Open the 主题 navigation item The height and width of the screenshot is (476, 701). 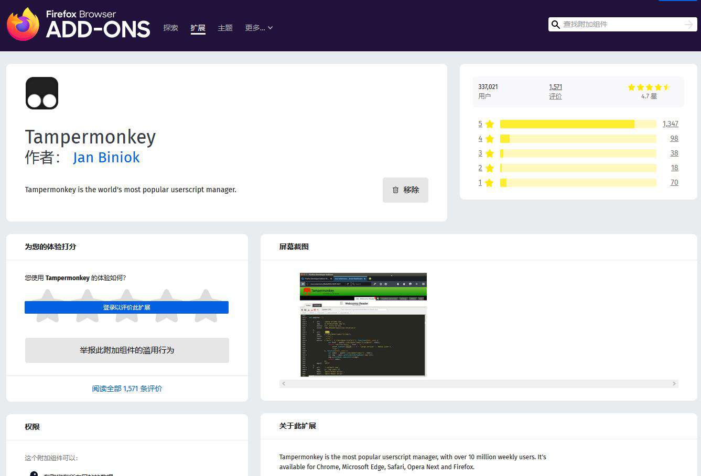coord(225,28)
